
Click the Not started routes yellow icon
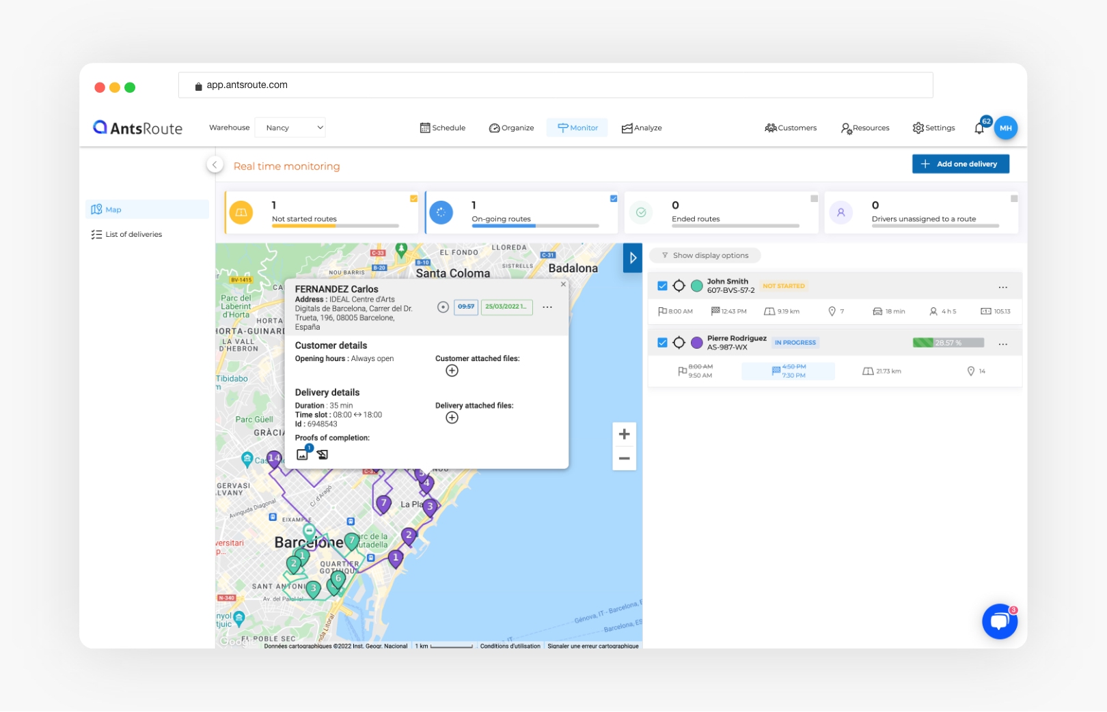(x=241, y=212)
